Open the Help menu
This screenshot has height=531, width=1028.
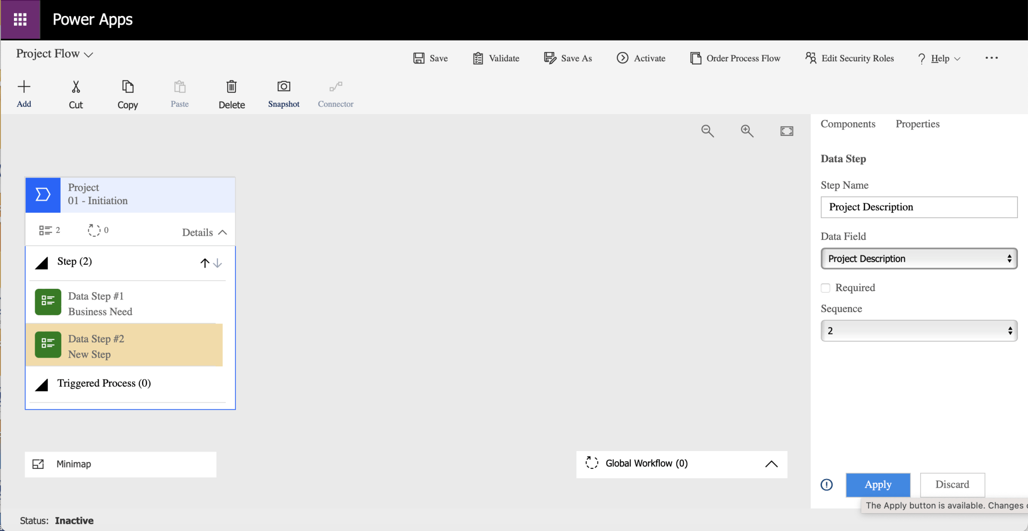pos(939,58)
